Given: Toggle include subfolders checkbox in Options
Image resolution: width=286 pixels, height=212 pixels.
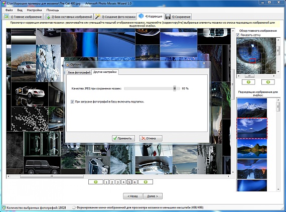Looking at the screenshot, I should click(x=72, y=101).
